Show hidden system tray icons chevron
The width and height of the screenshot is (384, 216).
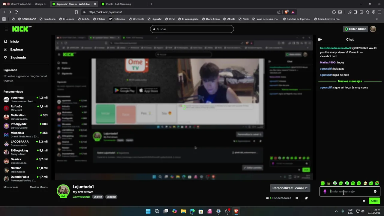coord(336,211)
